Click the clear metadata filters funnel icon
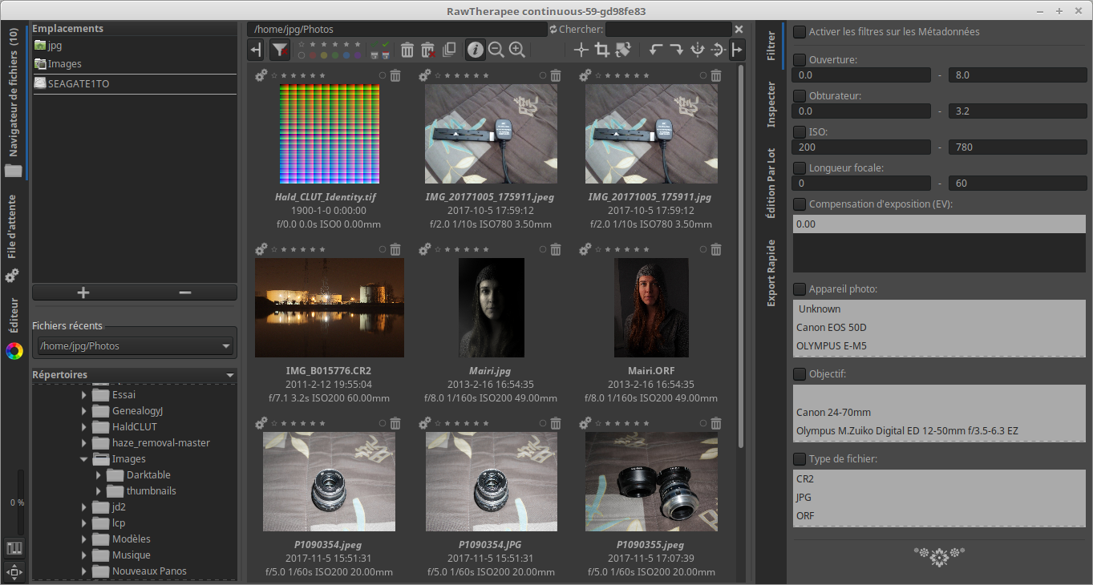1093x585 pixels. [279, 50]
